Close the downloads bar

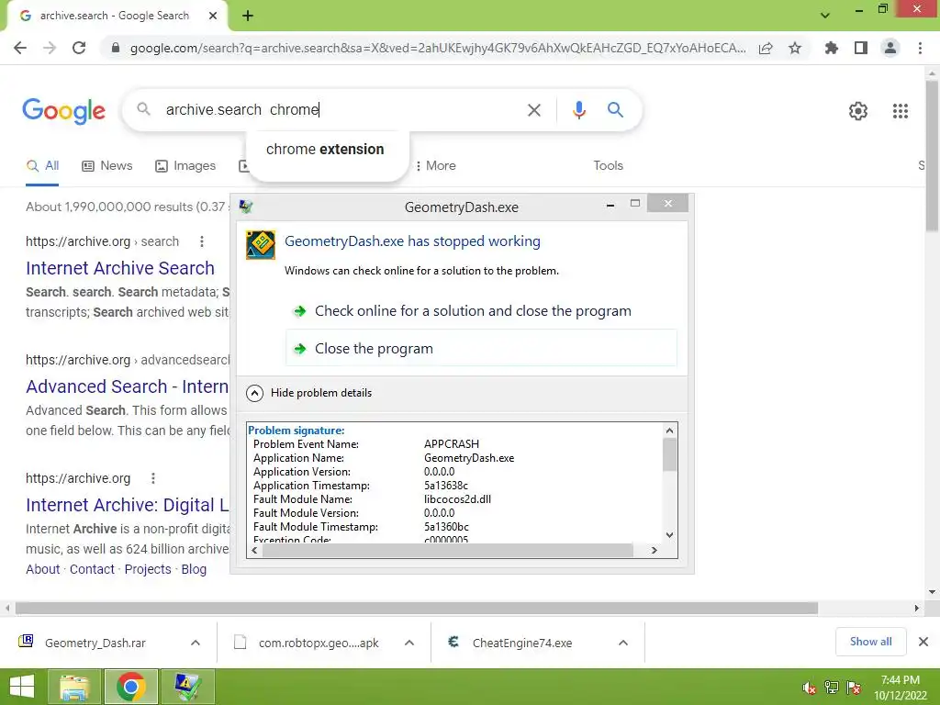[923, 642]
